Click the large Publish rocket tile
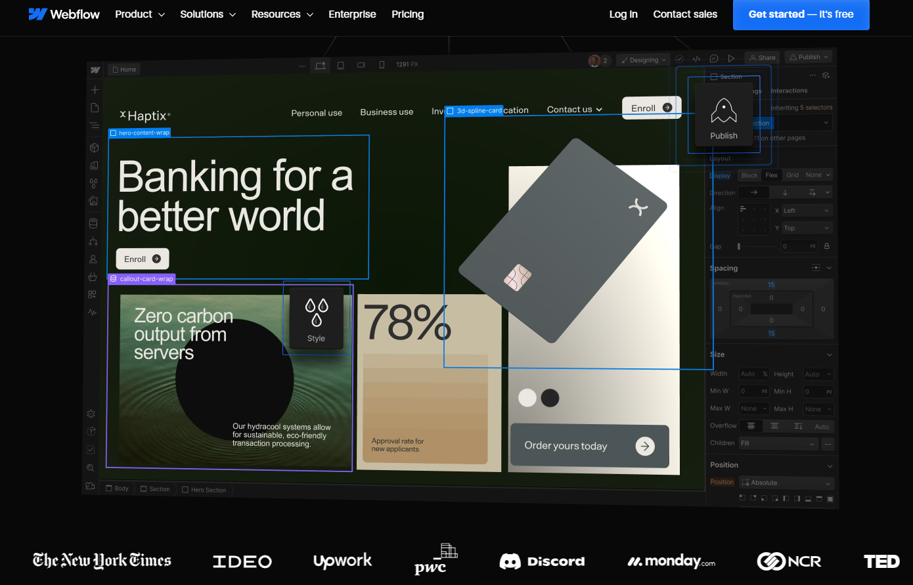Viewport: 913px width, 585px height. 724,115
